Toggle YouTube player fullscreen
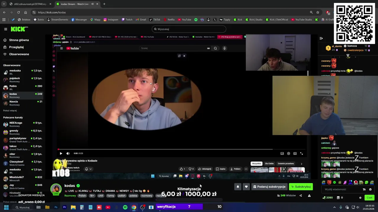 point(302,153)
